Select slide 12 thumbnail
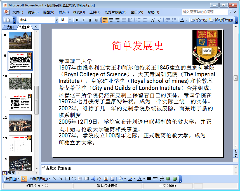 (x=20, y=123)
